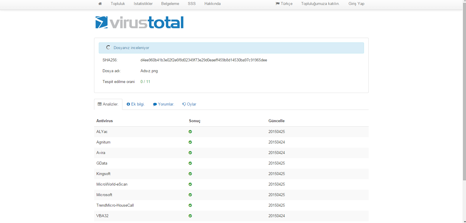Click the green check icon for ALYac

[190, 132]
